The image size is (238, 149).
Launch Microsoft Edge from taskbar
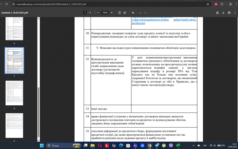[121, 146]
